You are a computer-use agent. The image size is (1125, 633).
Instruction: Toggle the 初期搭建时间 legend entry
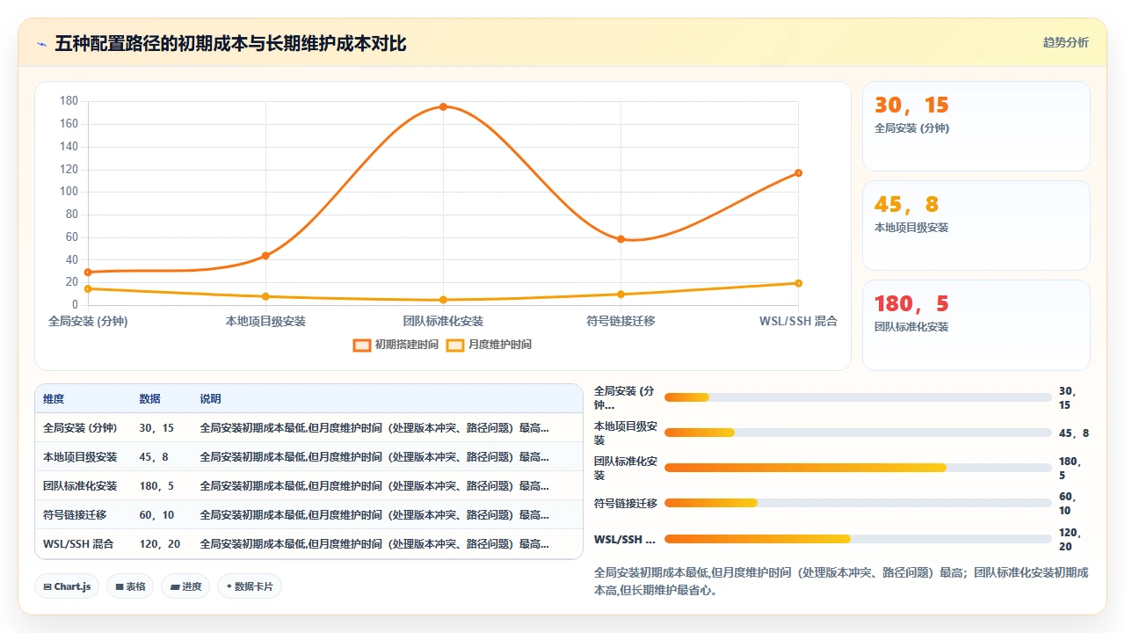click(395, 345)
